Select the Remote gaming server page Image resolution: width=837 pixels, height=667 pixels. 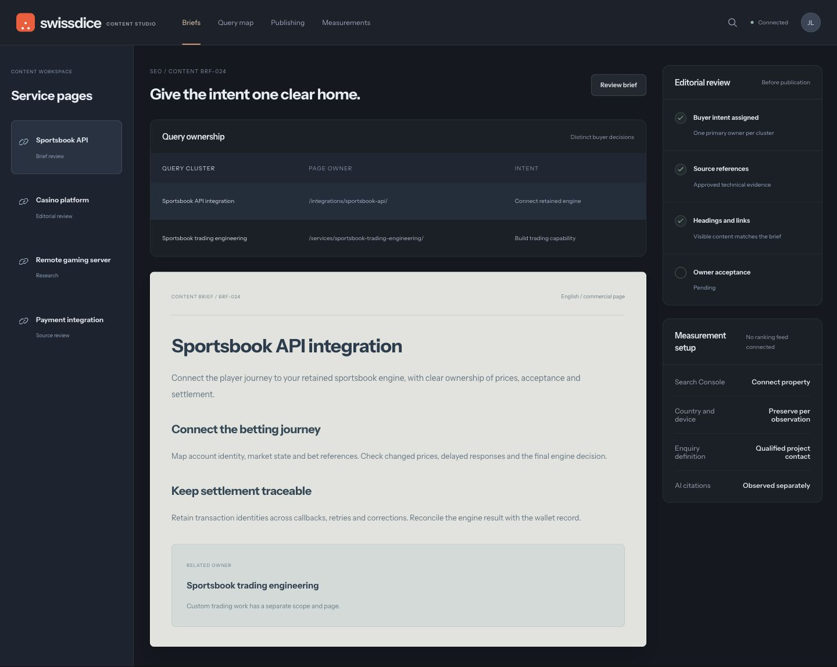pyautogui.click(x=66, y=267)
